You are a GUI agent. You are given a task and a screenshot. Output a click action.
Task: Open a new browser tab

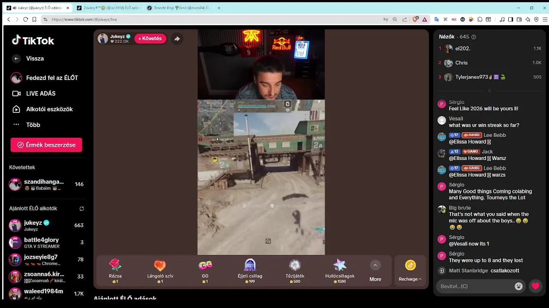[219, 8]
